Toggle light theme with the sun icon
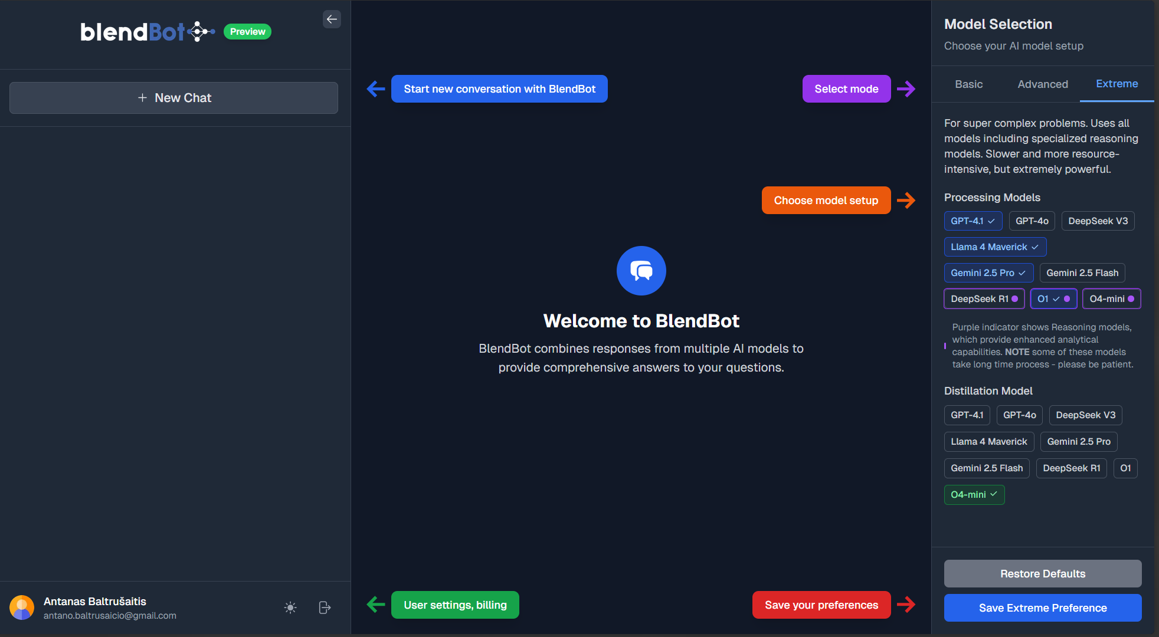Screen dimensions: 1159x637 (290, 608)
